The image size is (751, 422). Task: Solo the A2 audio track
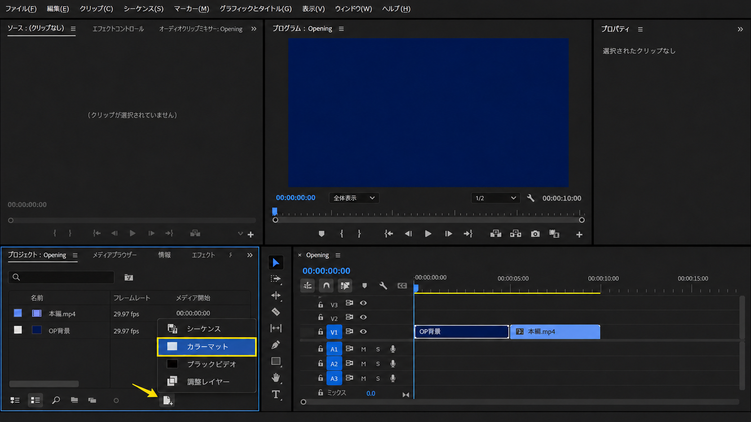[x=378, y=364]
